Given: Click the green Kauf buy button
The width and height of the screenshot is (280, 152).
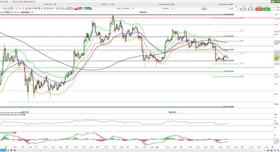Looking at the screenshot, I should pyautogui.click(x=267, y=9).
